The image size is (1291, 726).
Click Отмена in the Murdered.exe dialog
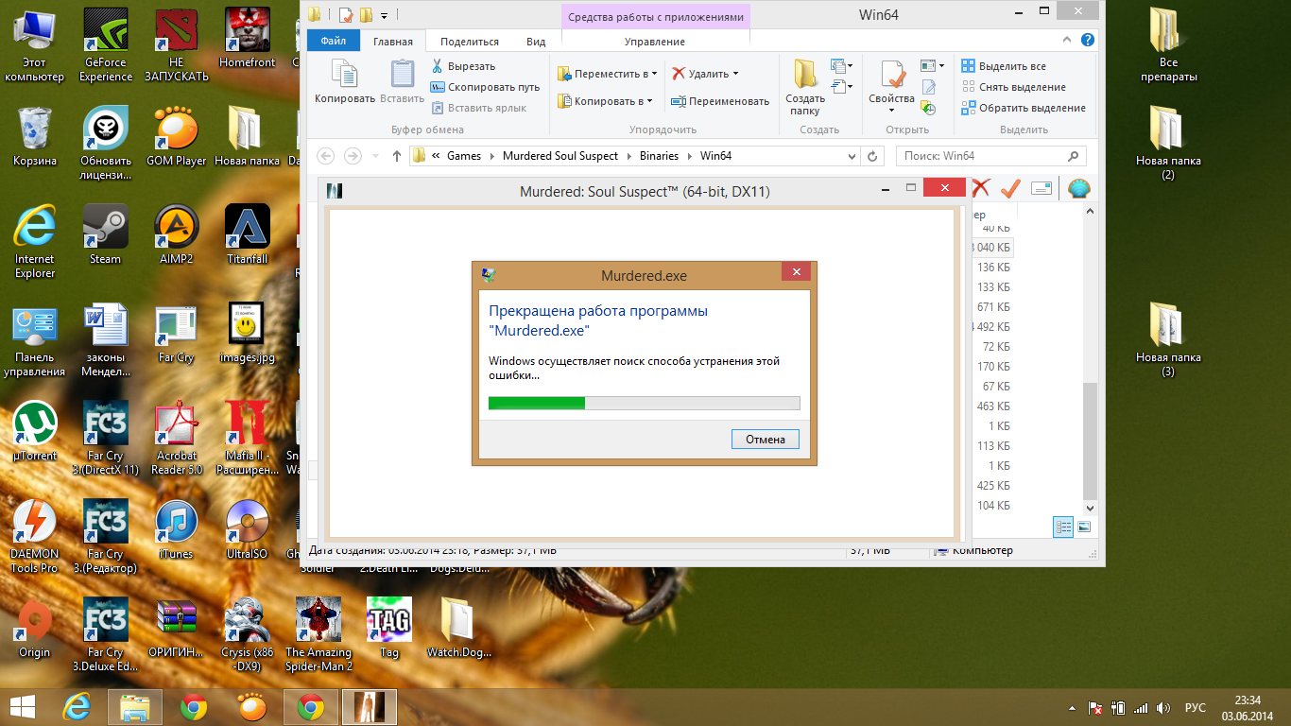[766, 439]
